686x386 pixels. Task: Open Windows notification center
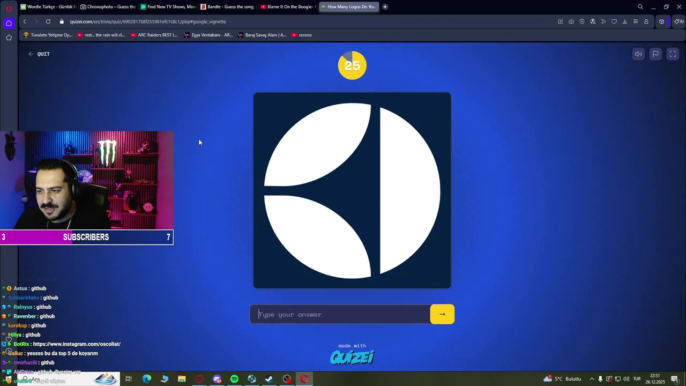675,379
